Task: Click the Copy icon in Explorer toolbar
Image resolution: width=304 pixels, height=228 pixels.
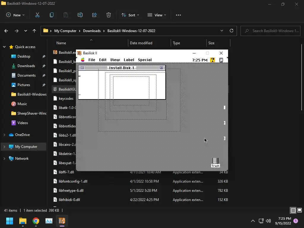Action: pyautogui.click(x=52, y=15)
